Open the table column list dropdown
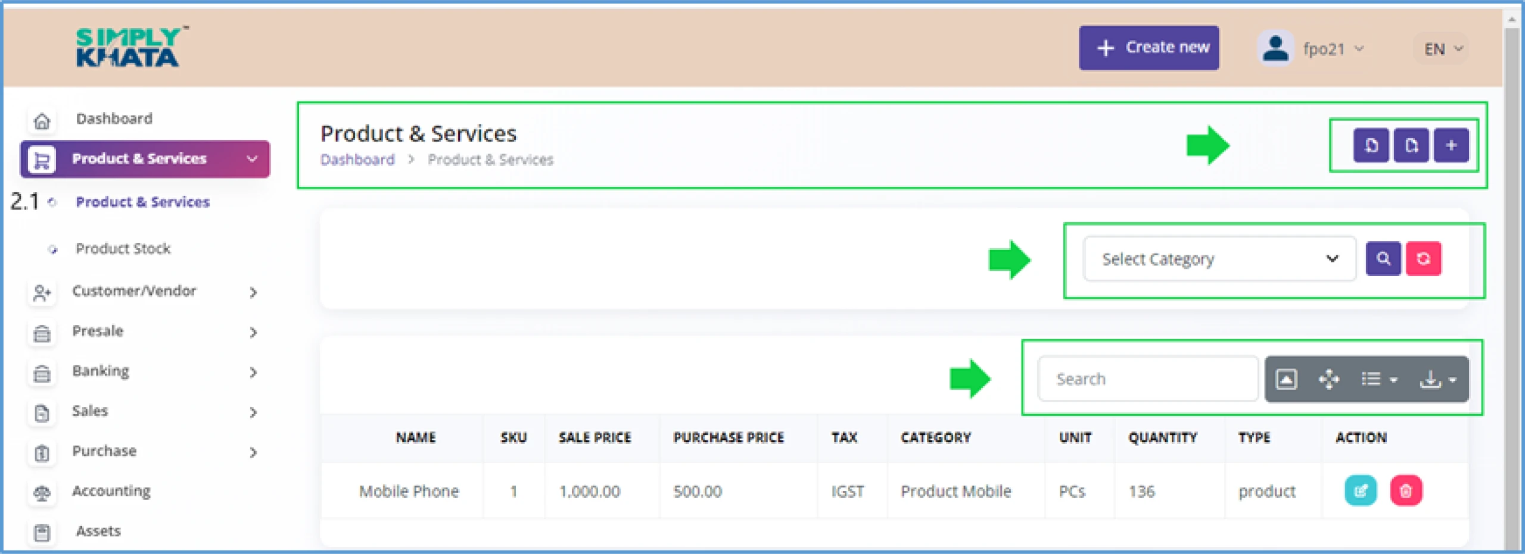This screenshot has width=1525, height=554. pos(1378,379)
